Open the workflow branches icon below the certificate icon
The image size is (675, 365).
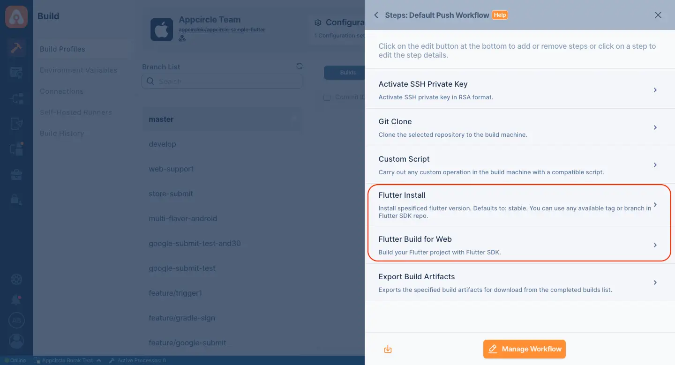pos(16,98)
